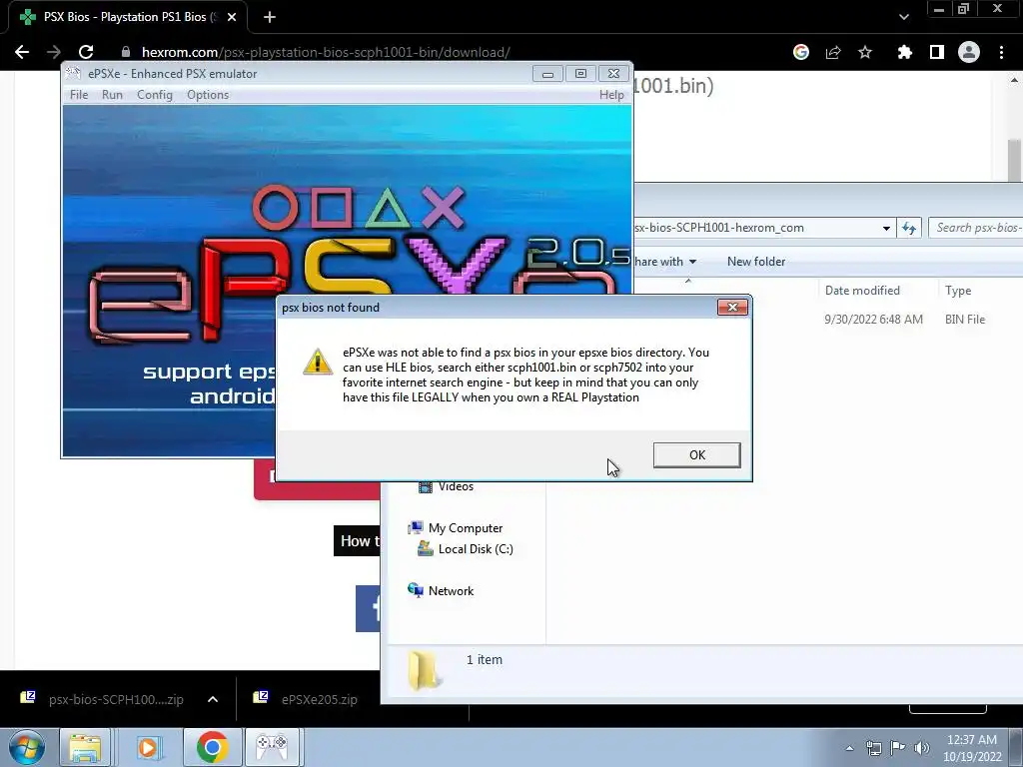Reload the hexrom.com page
The height and width of the screenshot is (767, 1023).
pyautogui.click(x=86, y=52)
